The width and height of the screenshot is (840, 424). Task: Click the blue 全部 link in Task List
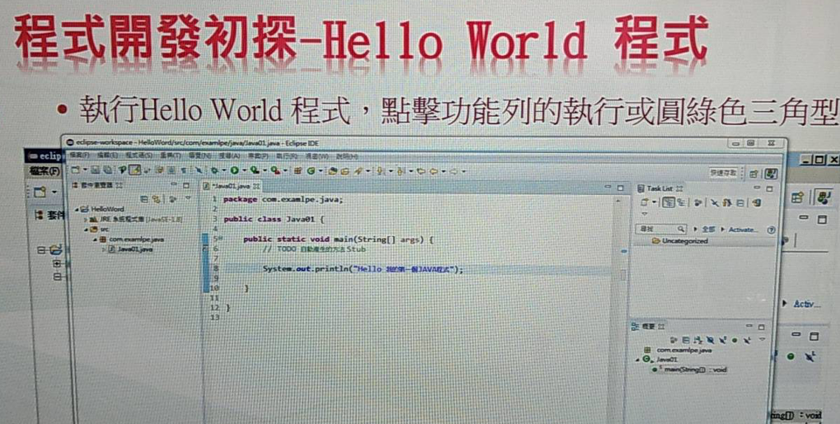[708, 229]
